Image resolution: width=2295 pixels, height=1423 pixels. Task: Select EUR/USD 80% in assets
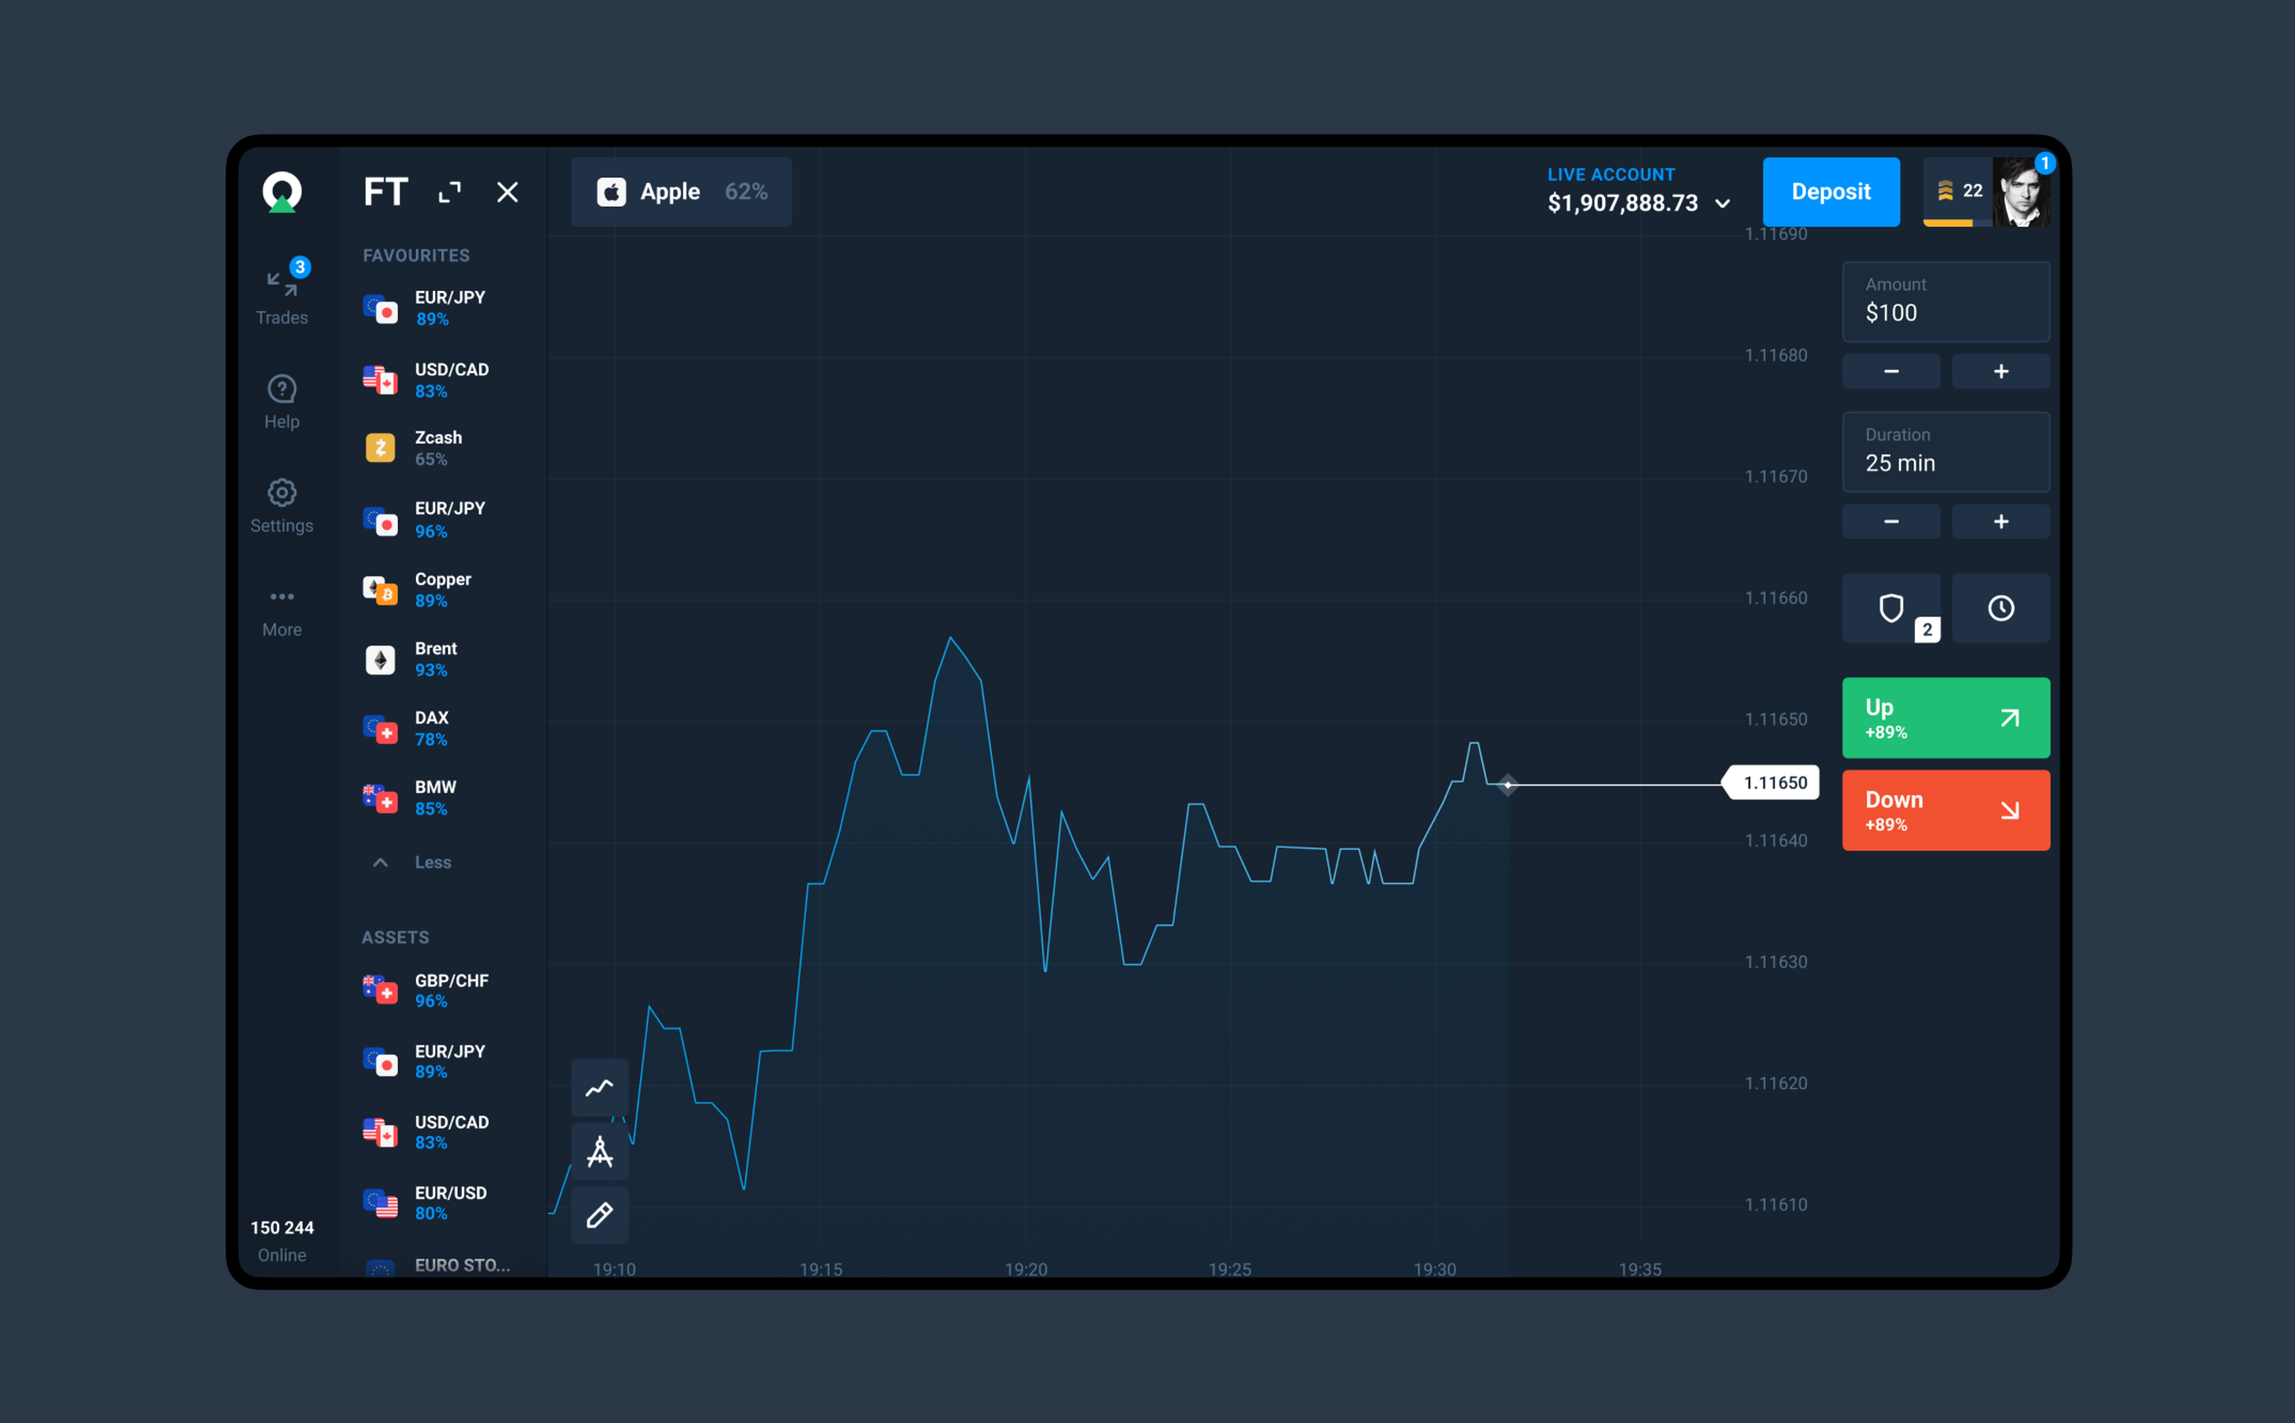pos(426,1203)
